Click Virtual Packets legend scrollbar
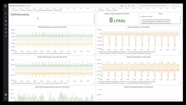Image resolution: width=186 pixels, height=105 pixels. 180,82
